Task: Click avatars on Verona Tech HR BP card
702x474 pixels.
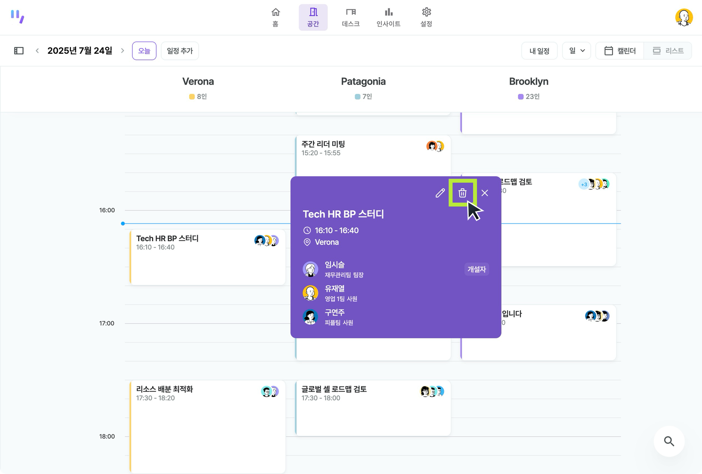Action: pyautogui.click(x=266, y=240)
